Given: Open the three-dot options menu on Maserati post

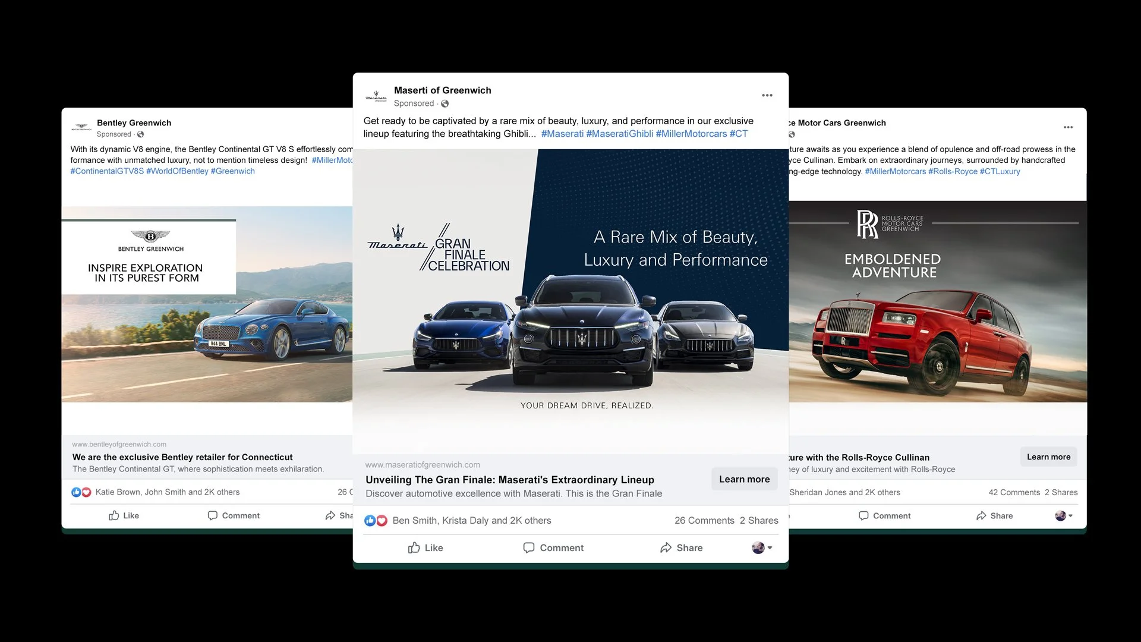Looking at the screenshot, I should [x=767, y=95].
